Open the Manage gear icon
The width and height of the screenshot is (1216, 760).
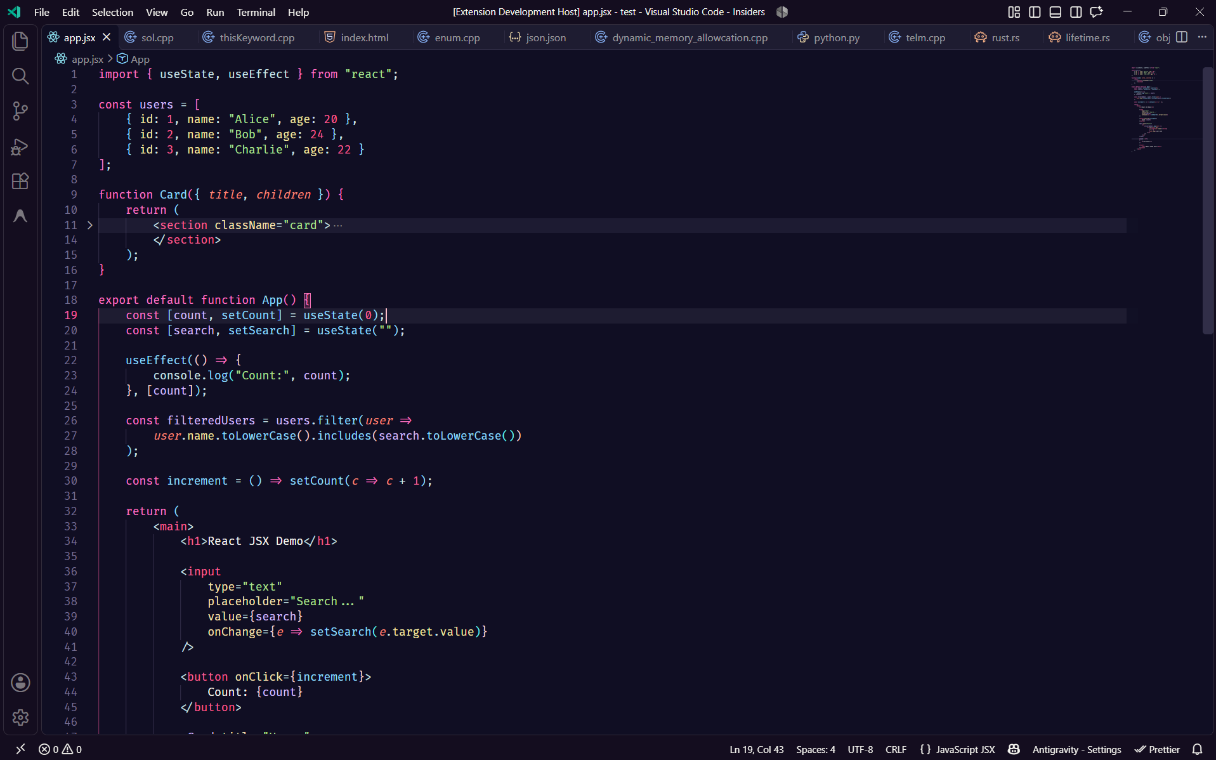click(x=20, y=717)
